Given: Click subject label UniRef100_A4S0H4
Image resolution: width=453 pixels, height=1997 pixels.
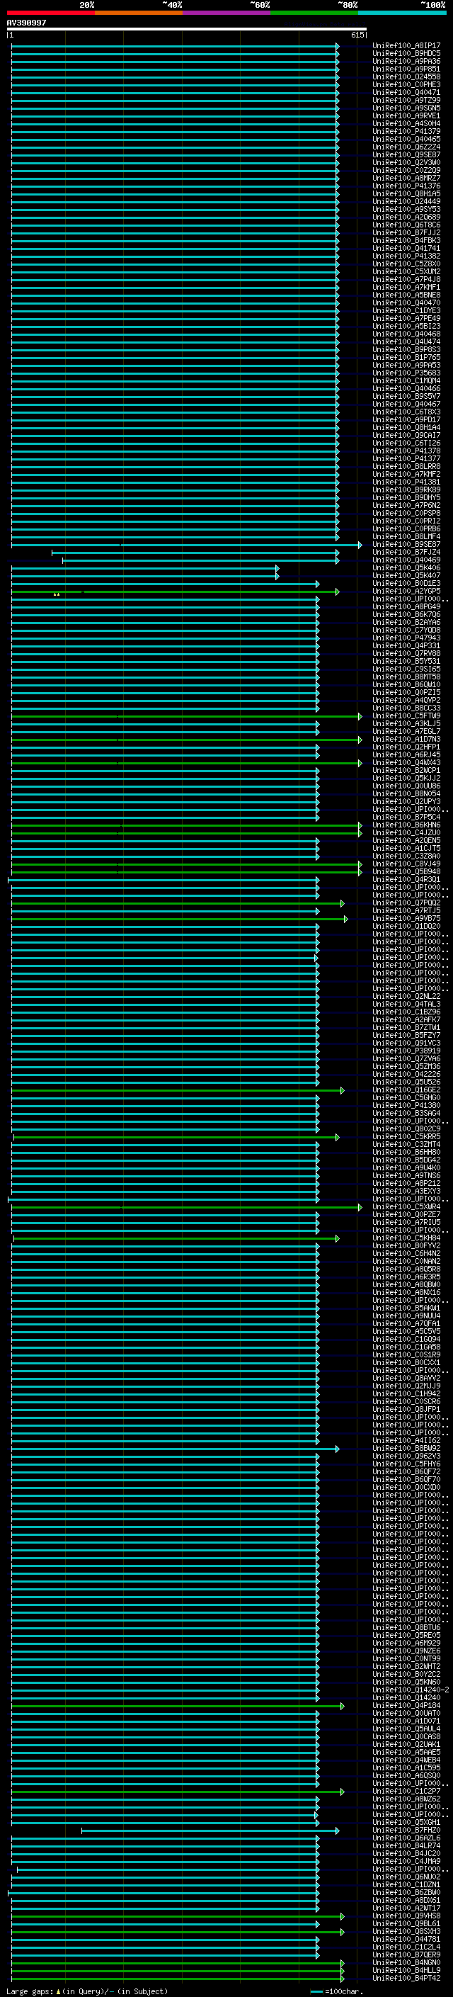Looking at the screenshot, I should [406, 123].
